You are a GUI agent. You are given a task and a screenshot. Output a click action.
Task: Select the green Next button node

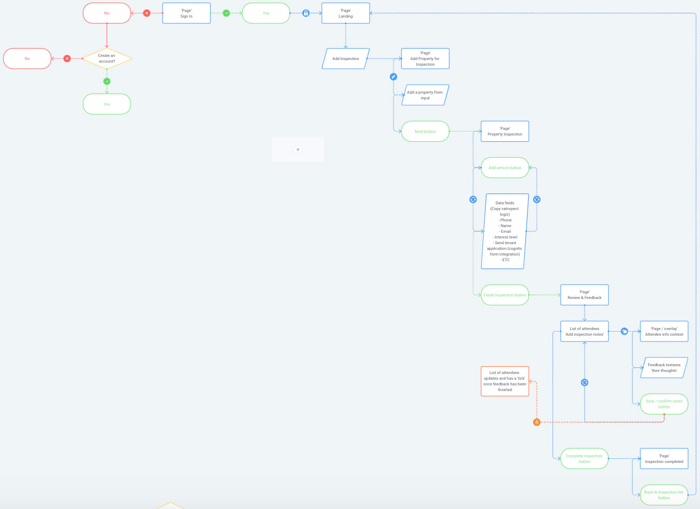[425, 131]
